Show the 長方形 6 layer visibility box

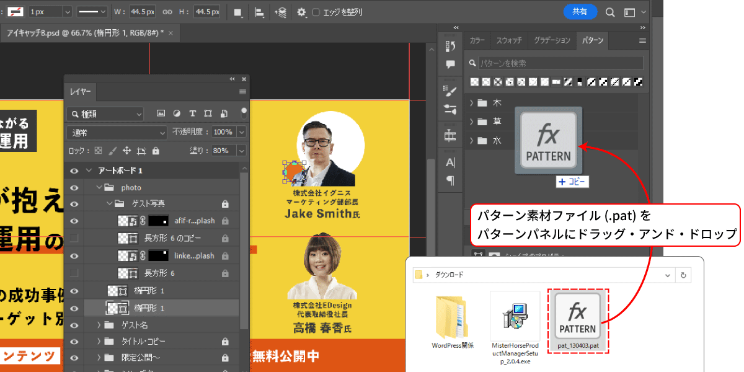click(74, 273)
